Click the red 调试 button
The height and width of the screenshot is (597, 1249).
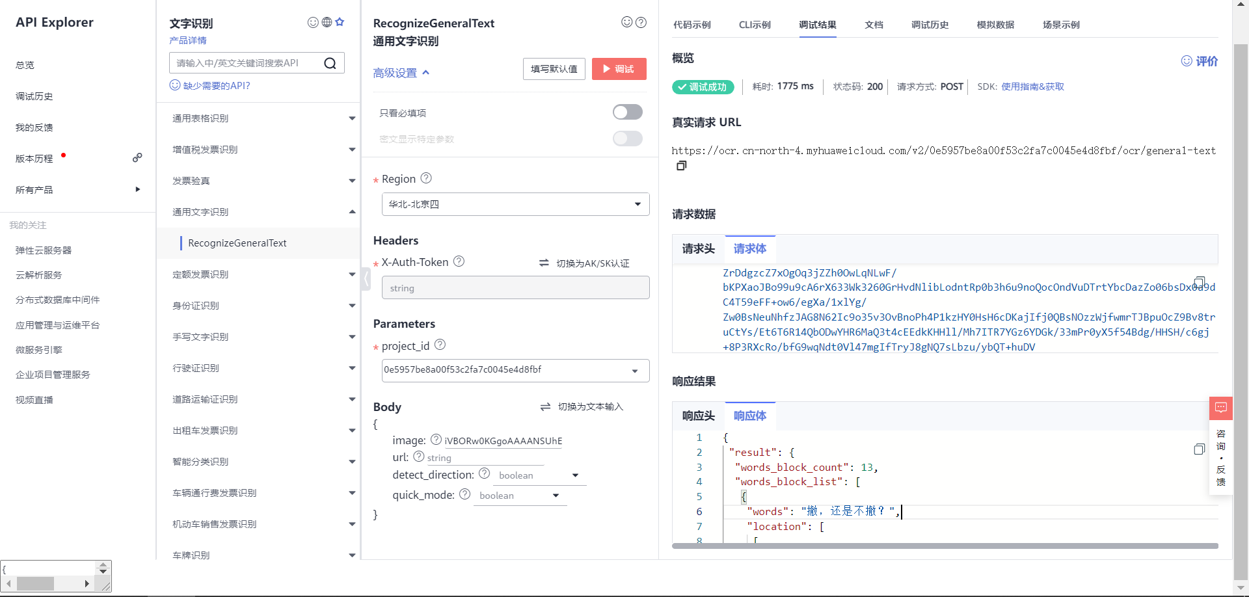click(619, 69)
